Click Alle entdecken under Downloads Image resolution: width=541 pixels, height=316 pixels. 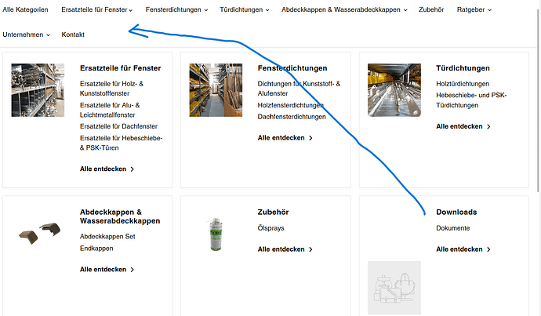click(463, 249)
